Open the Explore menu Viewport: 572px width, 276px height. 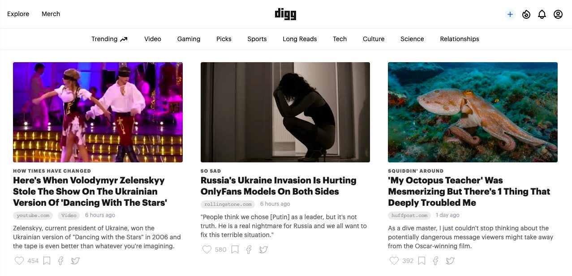pyautogui.click(x=18, y=14)
